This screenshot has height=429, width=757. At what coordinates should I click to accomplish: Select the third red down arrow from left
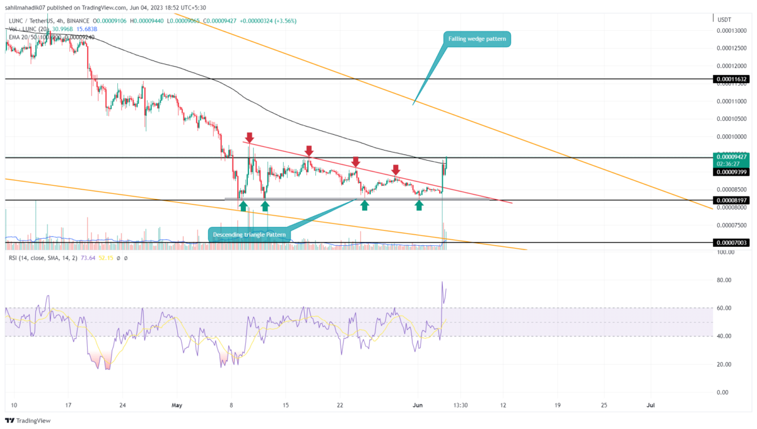tap(356, 163)
